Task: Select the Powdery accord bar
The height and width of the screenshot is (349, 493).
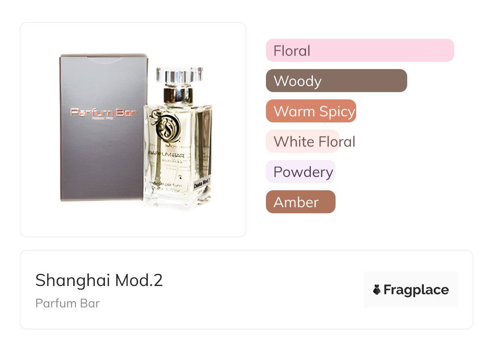Action: 301,172
